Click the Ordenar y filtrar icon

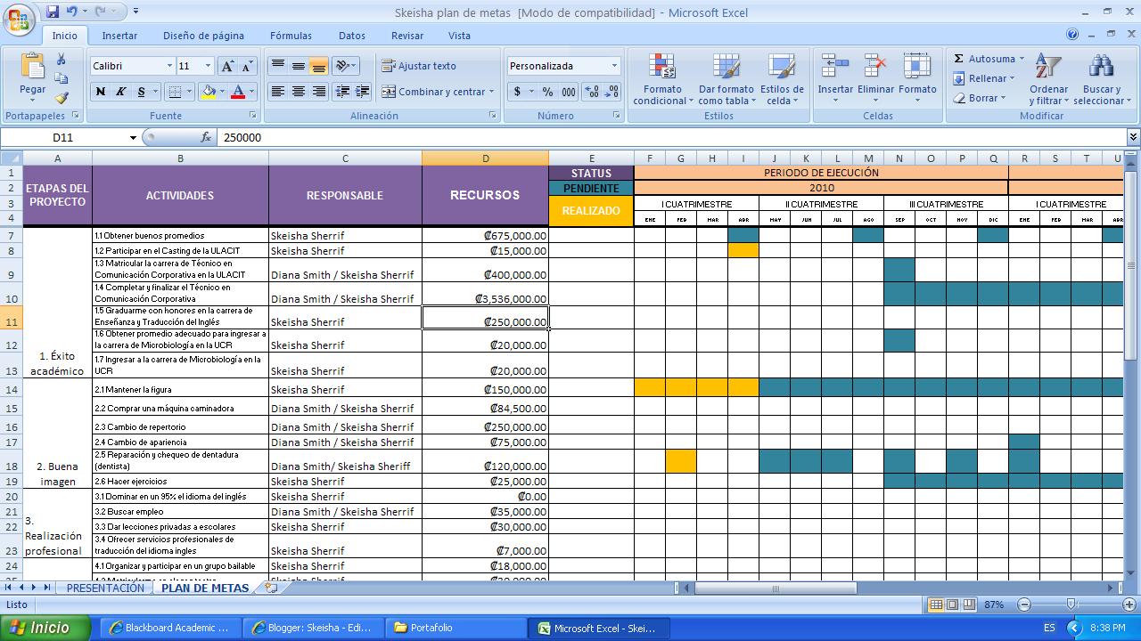point(1048,79)
